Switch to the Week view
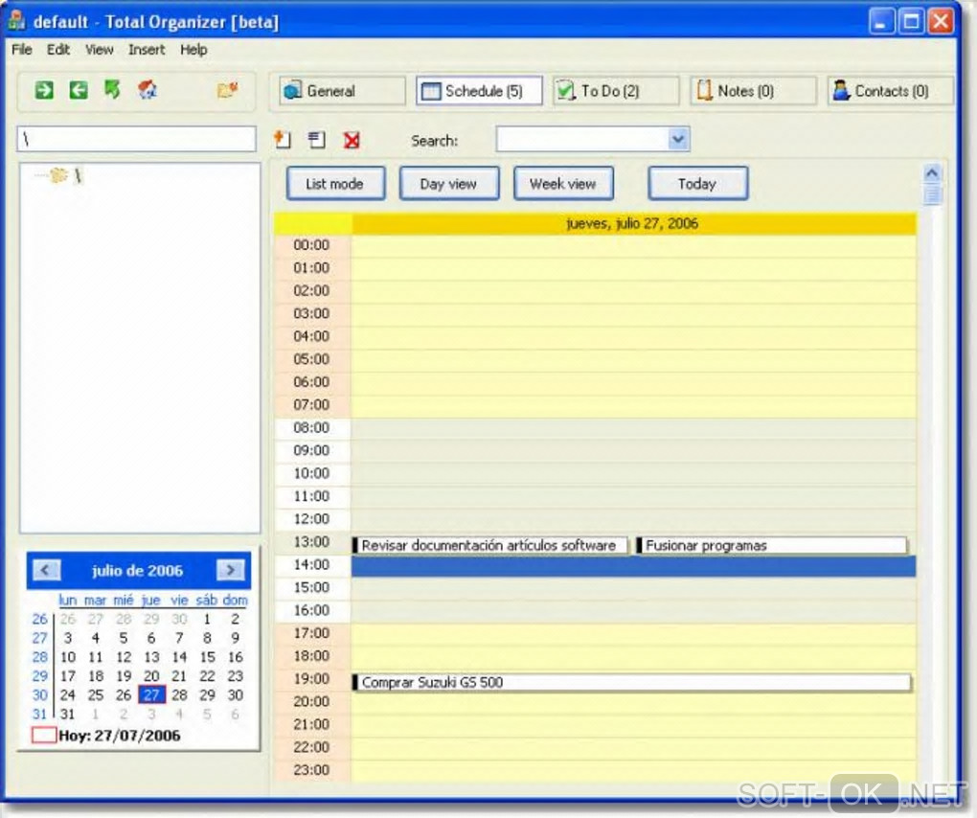 click(x=563, y=184)
